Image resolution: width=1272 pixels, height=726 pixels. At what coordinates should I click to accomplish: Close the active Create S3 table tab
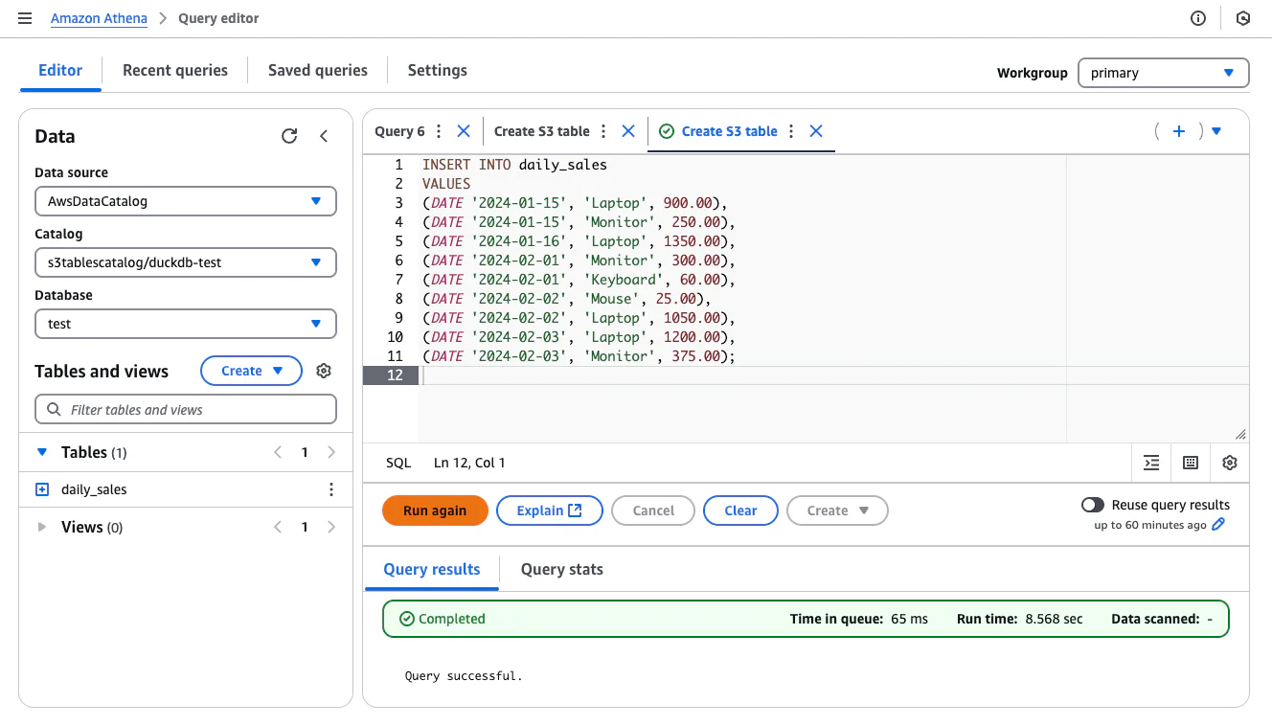pyautogui.click(x=816, y=131)
